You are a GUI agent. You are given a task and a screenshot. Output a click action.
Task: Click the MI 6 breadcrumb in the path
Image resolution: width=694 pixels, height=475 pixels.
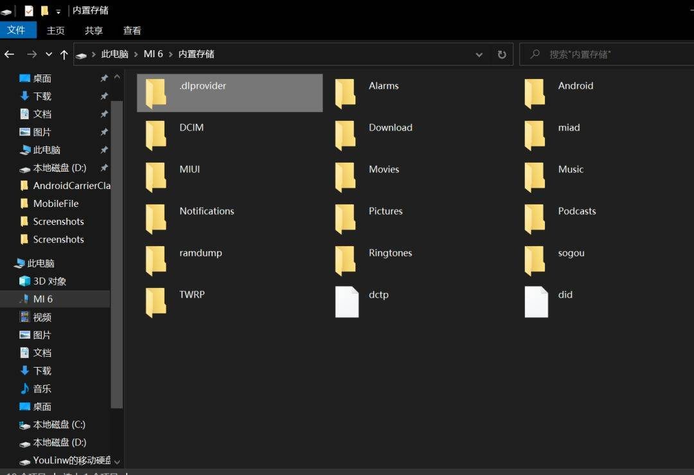click(x=153, y=55)
